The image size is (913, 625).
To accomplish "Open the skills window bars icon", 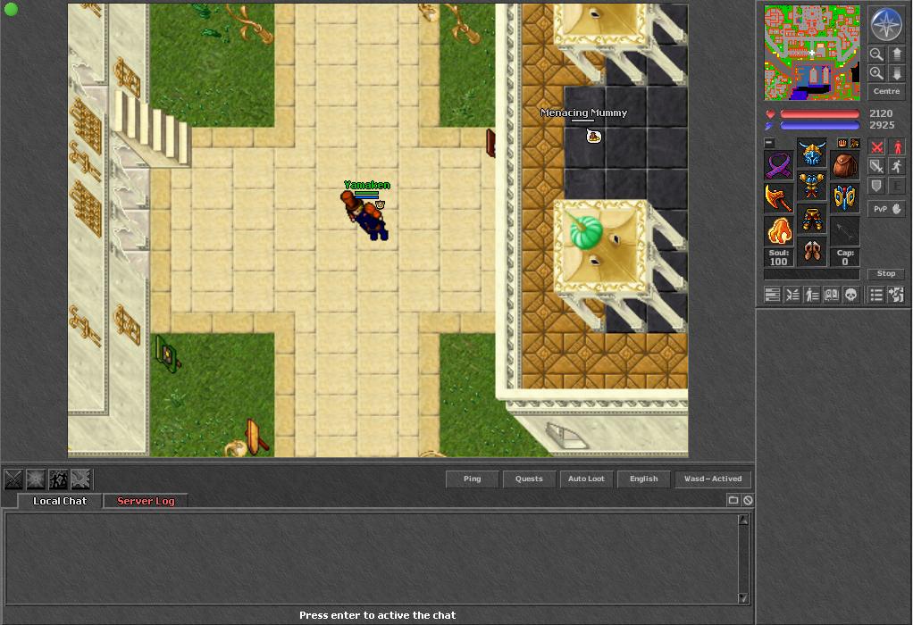I will point(773,295).
